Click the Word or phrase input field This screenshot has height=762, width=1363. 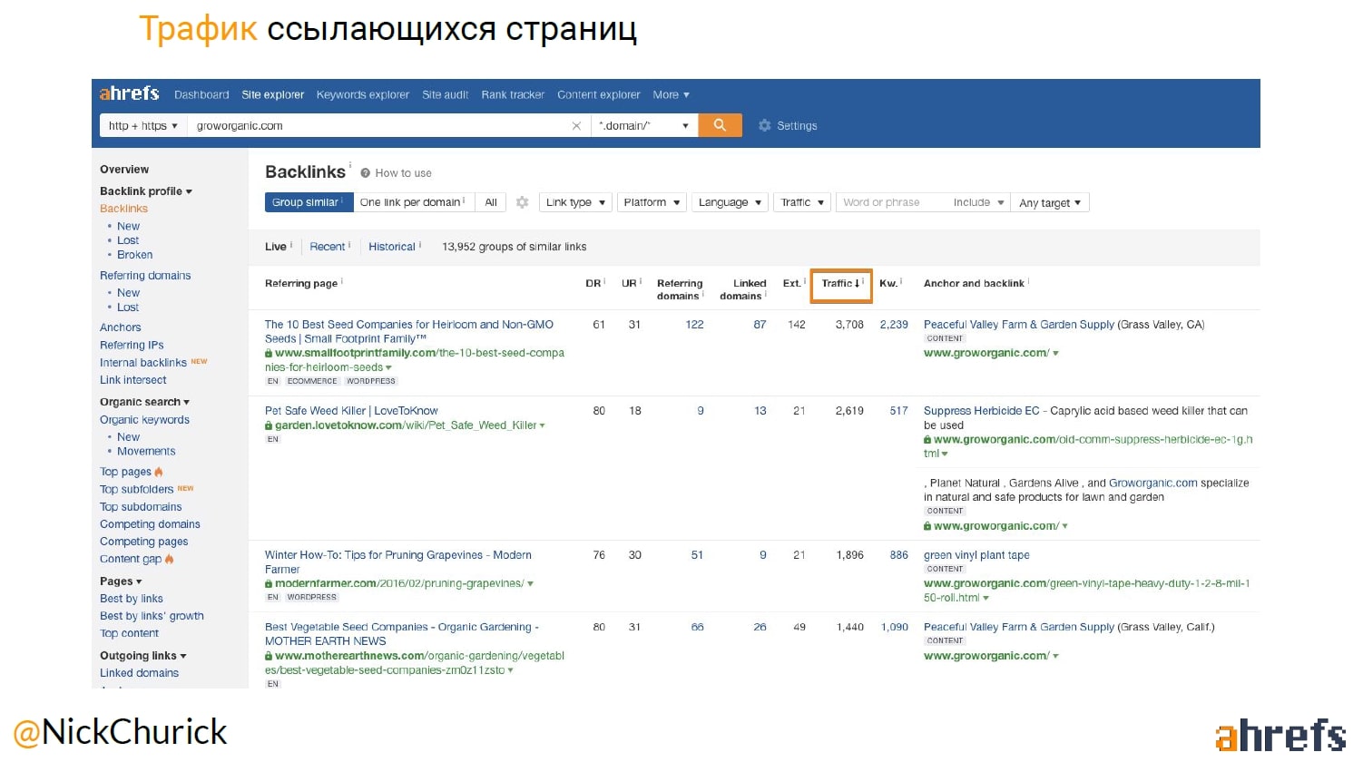(889, 202)
